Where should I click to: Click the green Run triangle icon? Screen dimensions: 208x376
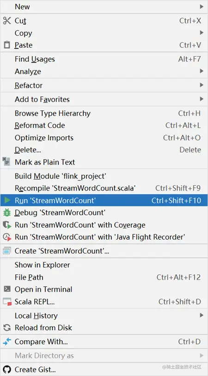7,200
